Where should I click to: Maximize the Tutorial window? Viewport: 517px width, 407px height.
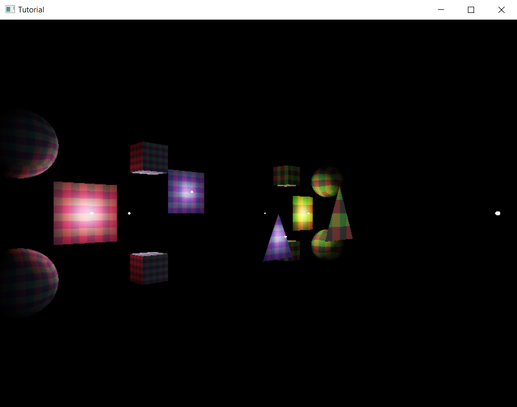click(470, 9)
